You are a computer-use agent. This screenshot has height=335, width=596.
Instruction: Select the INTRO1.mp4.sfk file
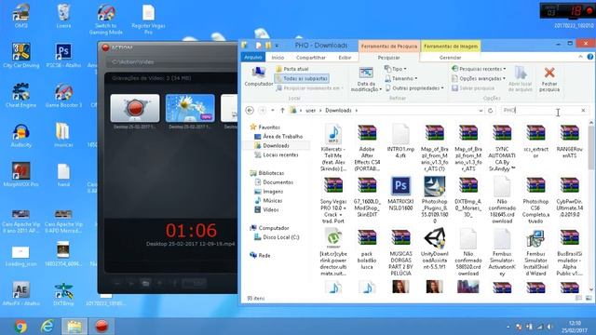click(400, 141)
